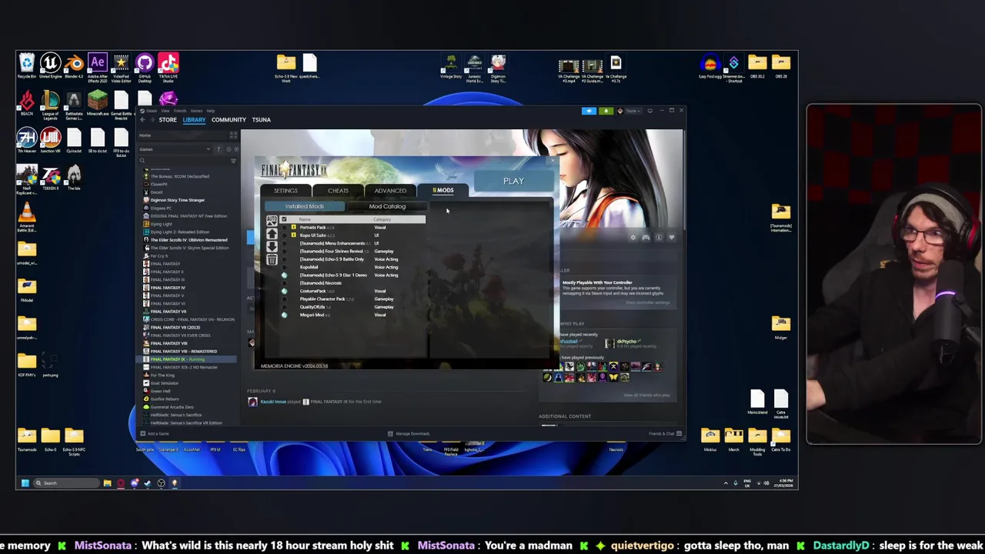Enable KupoMail mod toggle

click(x=284, y=267)
